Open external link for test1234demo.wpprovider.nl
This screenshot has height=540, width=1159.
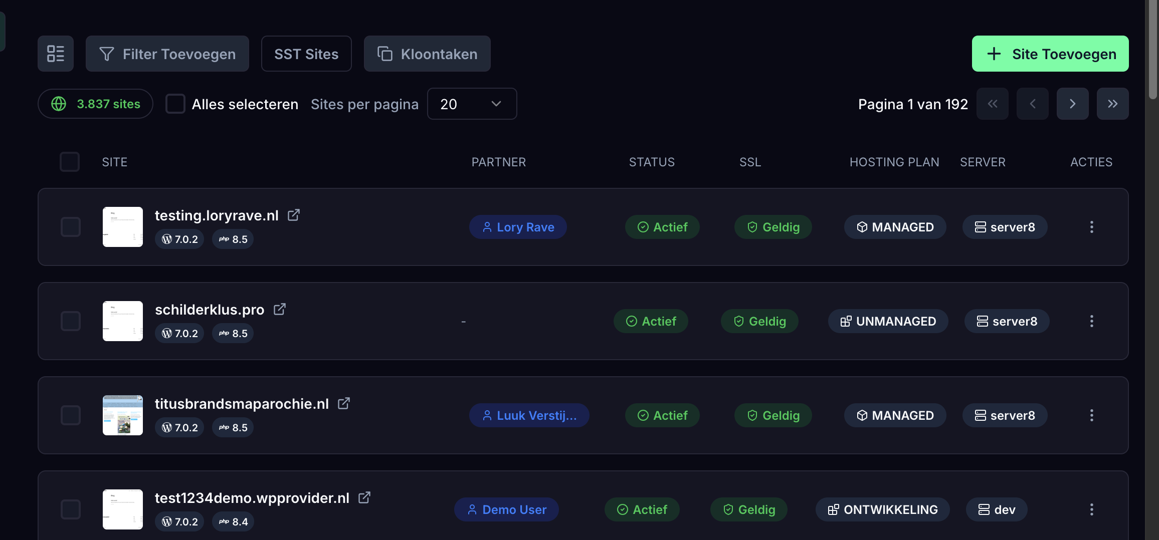(364, 497)
